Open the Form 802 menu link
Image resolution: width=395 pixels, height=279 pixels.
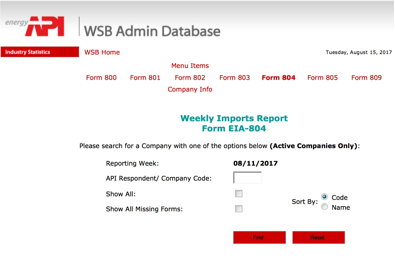coord(190,78)
